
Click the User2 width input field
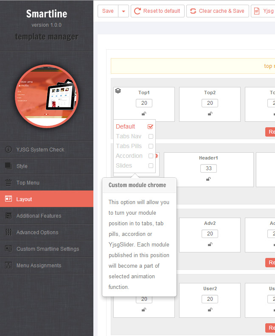click(210, 299)
